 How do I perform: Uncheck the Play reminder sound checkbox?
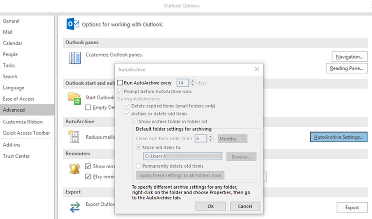88,177
